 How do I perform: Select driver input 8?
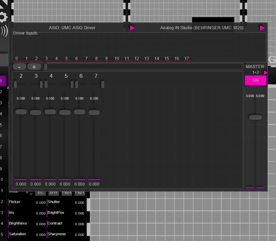coord(96,59)
